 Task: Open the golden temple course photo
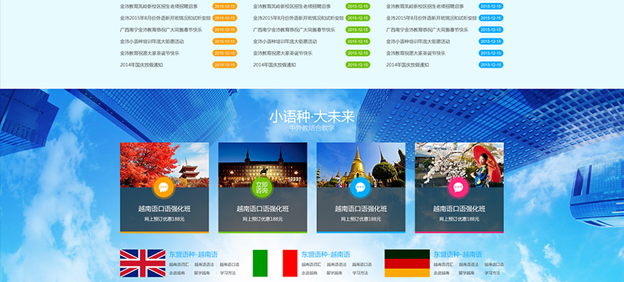click(361, 165)
